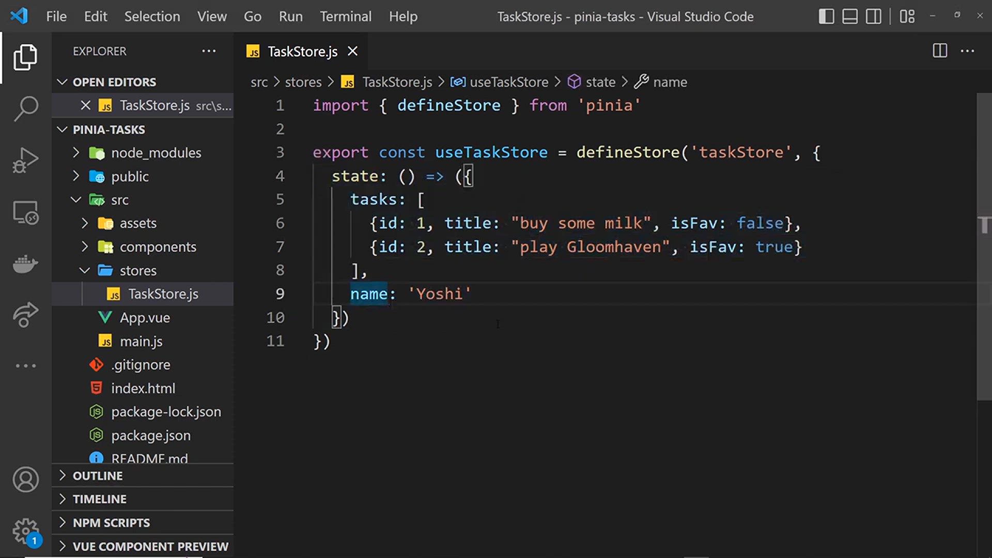The width and height of the screenshot is (992, 558).
Task: Open the Search view in activity bar
Action: (25, 109)
